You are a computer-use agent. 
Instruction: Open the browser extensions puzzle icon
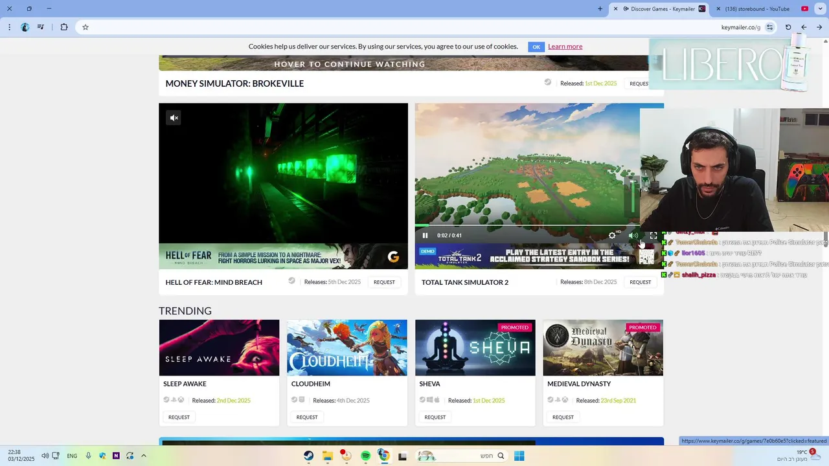(x=63, y=27)
